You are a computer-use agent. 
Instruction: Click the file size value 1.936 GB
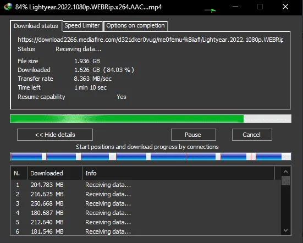[87, 61]
